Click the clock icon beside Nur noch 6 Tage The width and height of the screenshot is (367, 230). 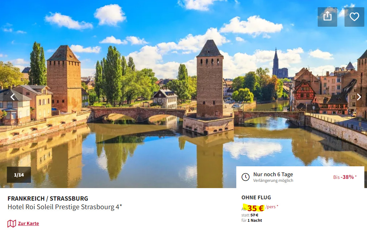point(246,177)
